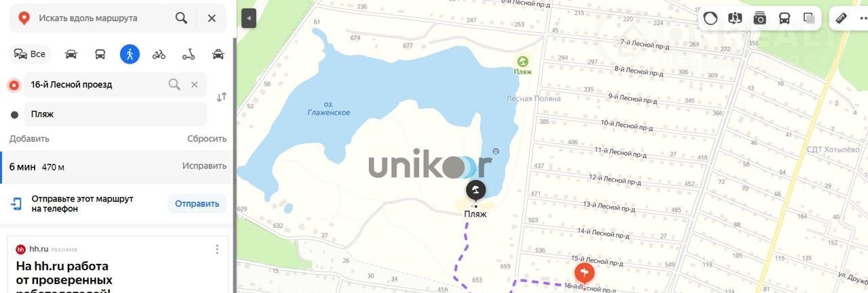Viewport: 868px width, 293px height.
Task: Toggle the traffic layer circle icon
Action: (x=711, y=18)
